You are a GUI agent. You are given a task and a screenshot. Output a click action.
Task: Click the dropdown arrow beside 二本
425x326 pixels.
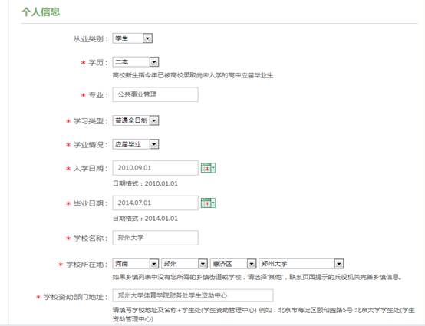click(x=154, y=62)
